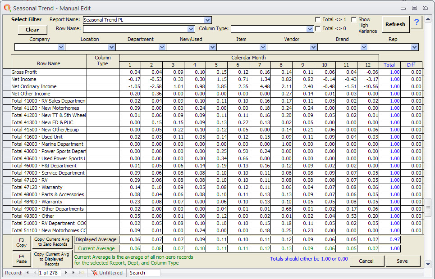Expand the Vendor filter dropdown

pyautogui.click(x=313, y=47)
